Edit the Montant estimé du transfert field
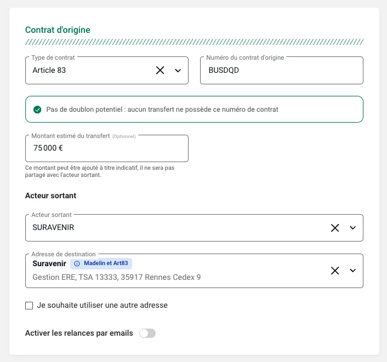 [x=107, y=148]
